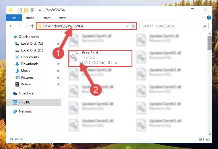Open Help with the question mark icon
218x149 pixels.
tap(209, 18)
